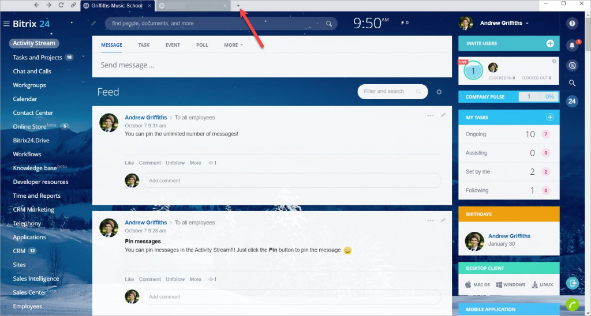
Task: Open Tasks and Projects in left menu
Action: (x=38, y=57)
